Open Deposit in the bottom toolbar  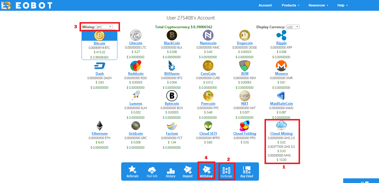point(188,172)
